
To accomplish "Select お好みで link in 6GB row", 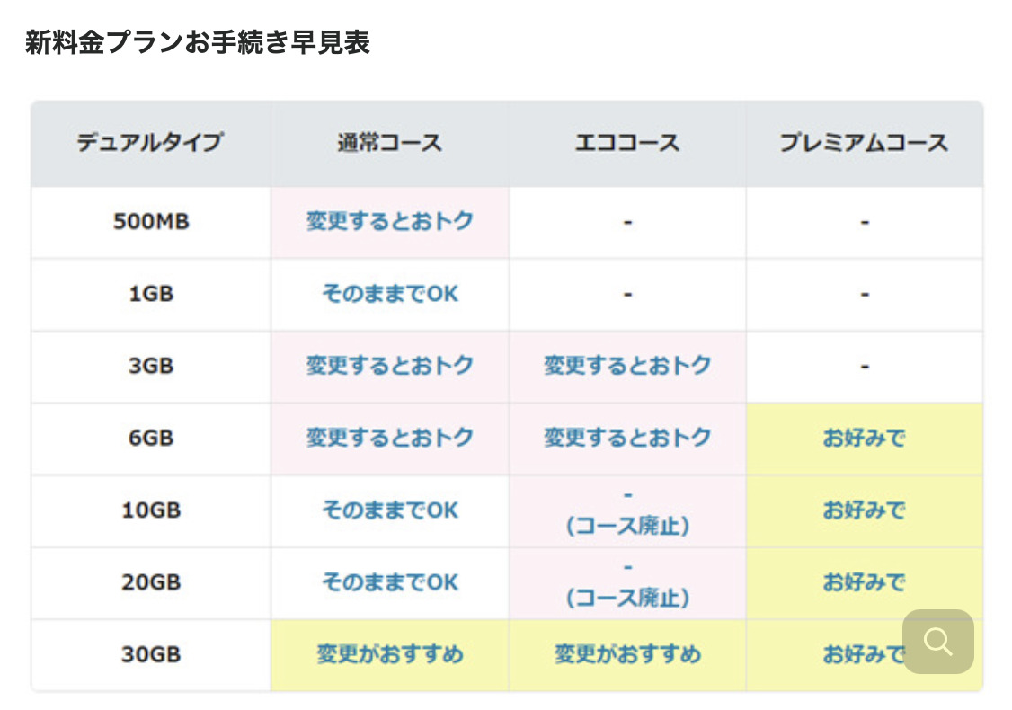I will tap(863, 438).
